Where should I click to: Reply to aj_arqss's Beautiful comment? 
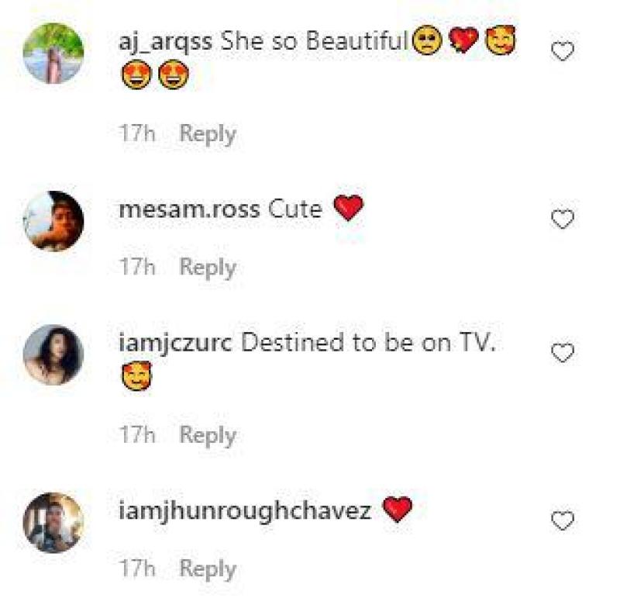[x=208, y=134]
